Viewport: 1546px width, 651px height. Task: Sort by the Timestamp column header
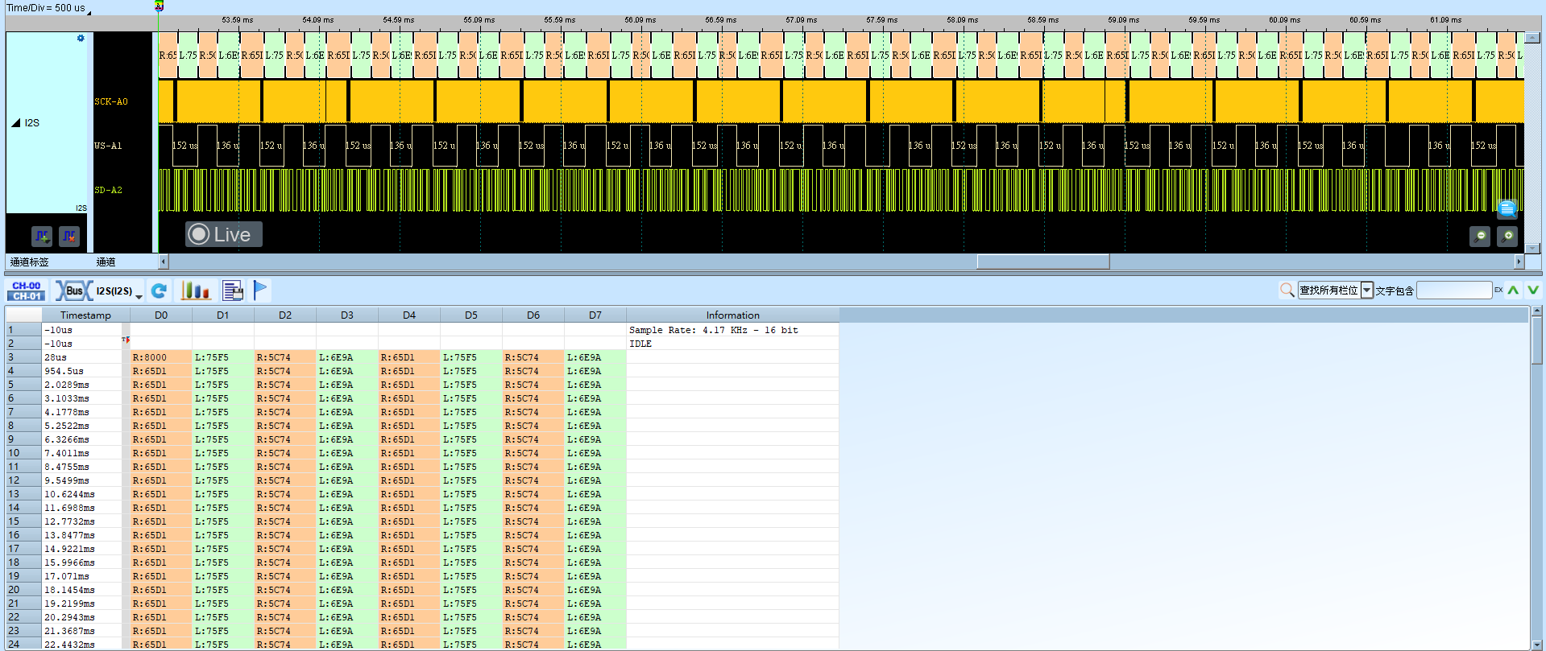pyautogui.click(x=85, y=315)
